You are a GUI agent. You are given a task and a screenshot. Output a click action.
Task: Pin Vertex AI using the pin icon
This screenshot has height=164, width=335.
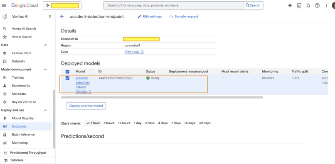50,17
